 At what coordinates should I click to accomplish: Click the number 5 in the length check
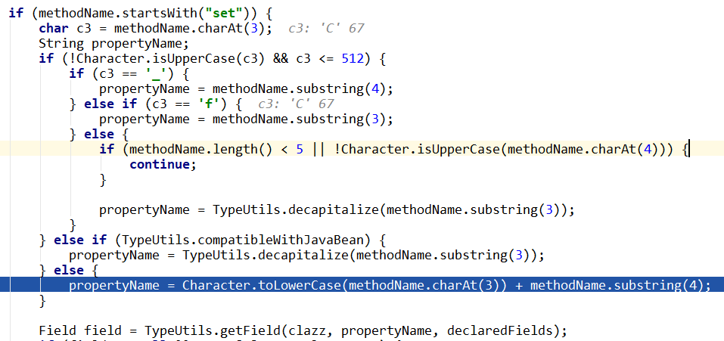[x=300, y=149]
